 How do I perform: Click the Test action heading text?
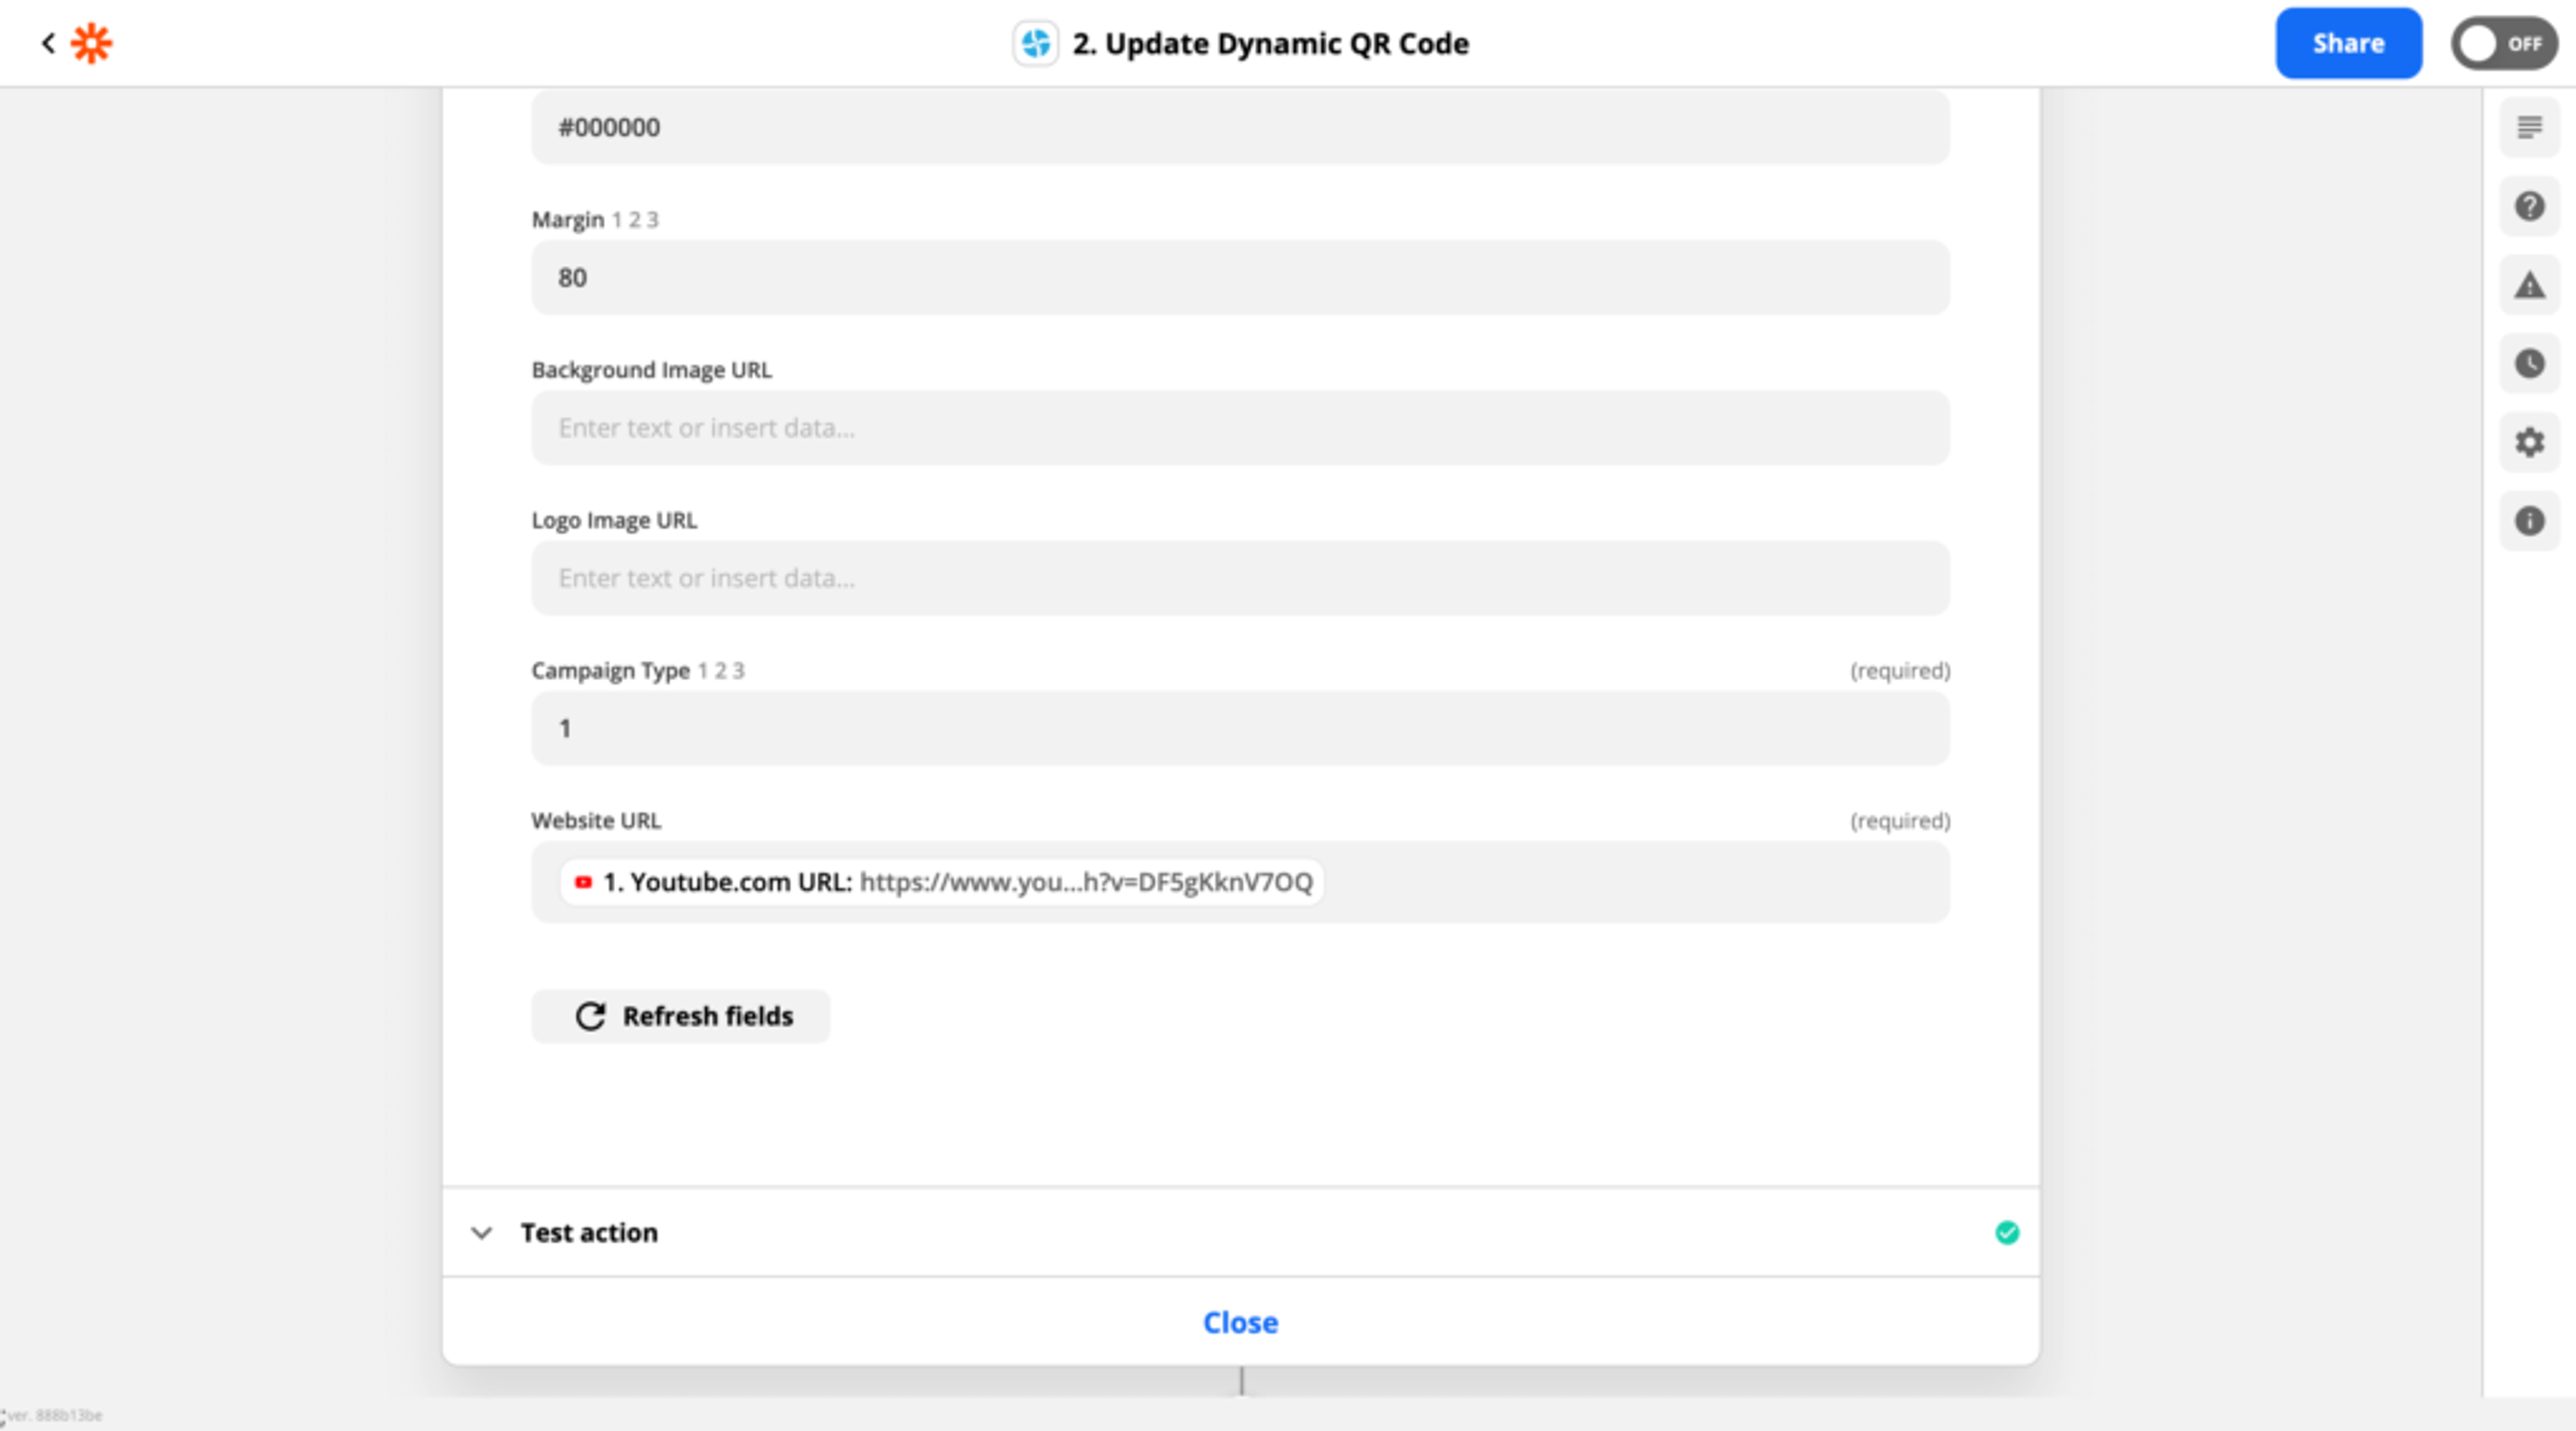(x=589, y=1232)
